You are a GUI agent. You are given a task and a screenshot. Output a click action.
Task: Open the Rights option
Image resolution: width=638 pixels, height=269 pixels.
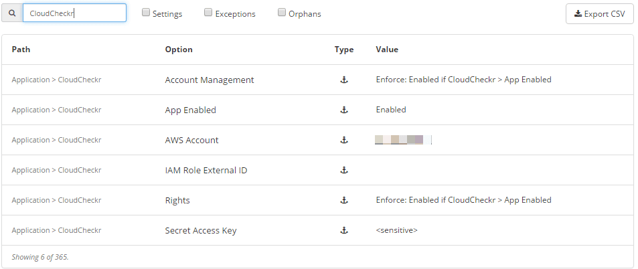(177, 201)
